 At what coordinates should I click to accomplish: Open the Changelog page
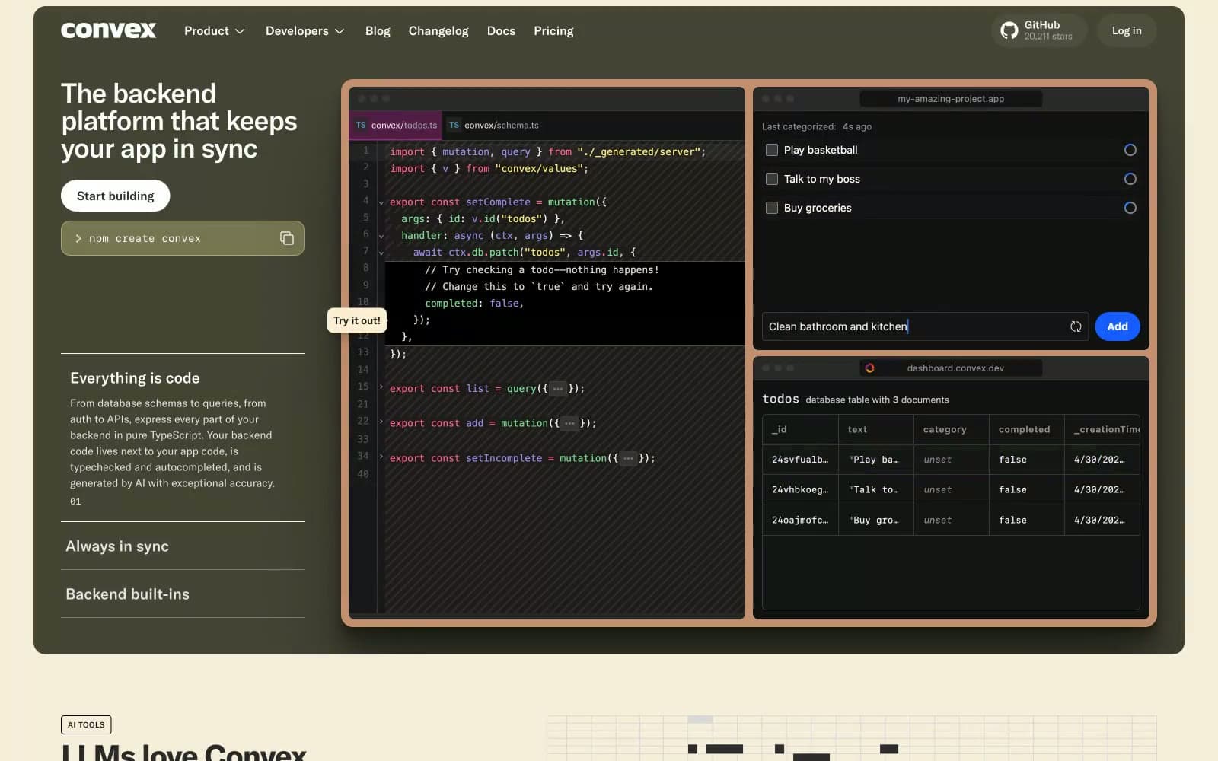click(438, 31)
